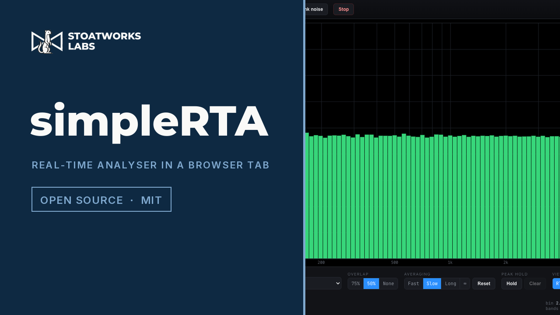Click the 200 frequency axis label
Viewport: 560px width, 315px height.
pos(321,262)
